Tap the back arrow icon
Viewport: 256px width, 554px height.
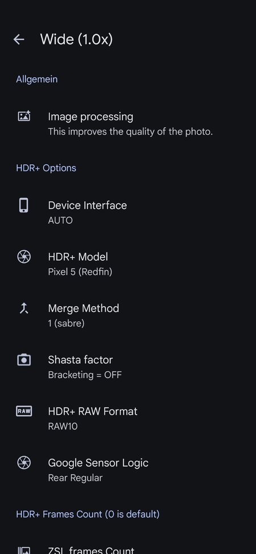(x=19, y=39)
